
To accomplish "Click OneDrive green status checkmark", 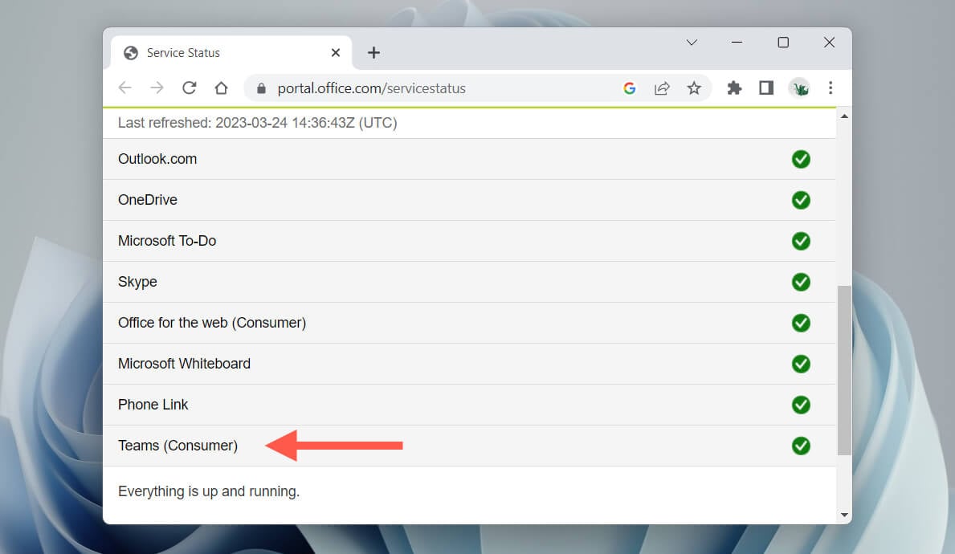I will click(801, 200).
